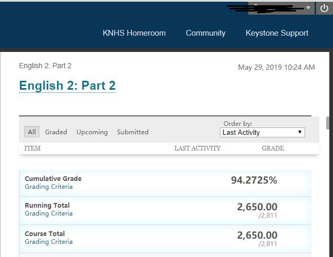
Task: Expand the Order by Last Activity dropdown
Action: [x=263, y=133]
